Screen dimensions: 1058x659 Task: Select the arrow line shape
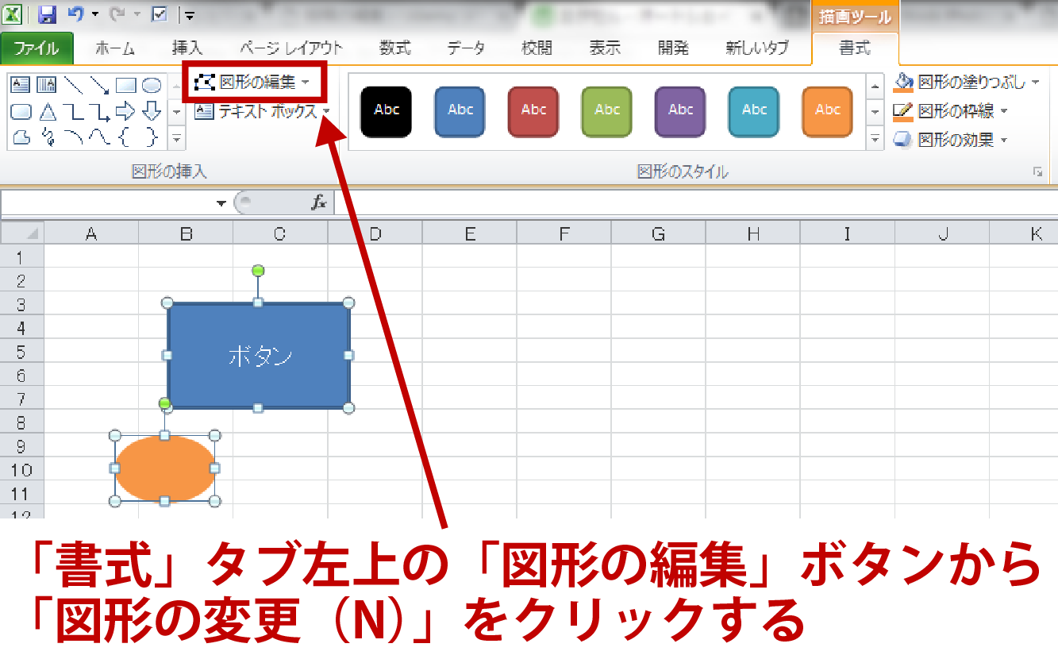coord(99,85)
